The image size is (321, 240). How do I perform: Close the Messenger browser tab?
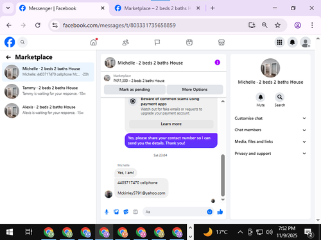click(103, 8)
